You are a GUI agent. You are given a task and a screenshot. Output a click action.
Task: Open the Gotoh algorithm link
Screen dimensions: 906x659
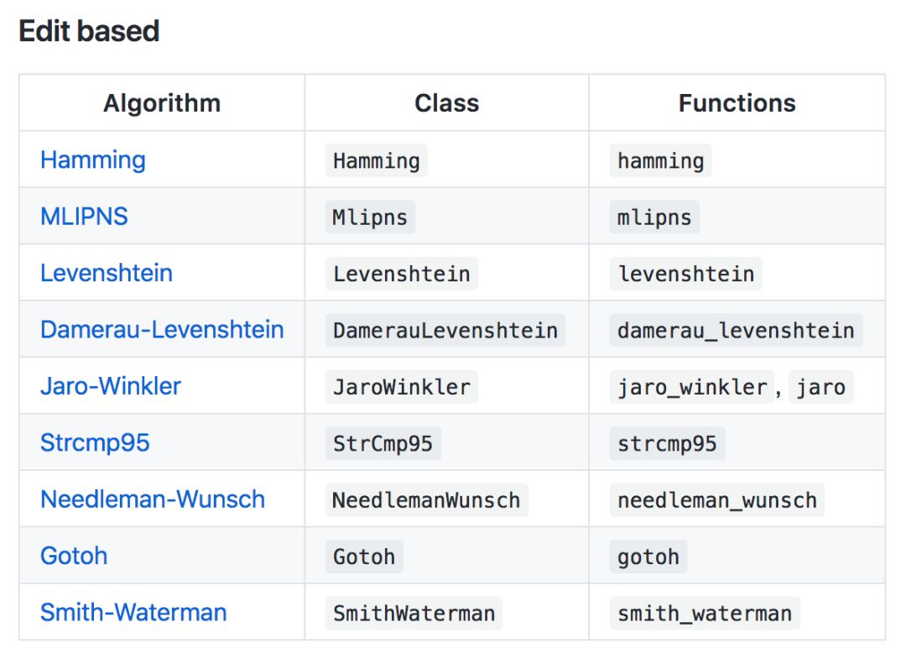(x=74, y=556)
